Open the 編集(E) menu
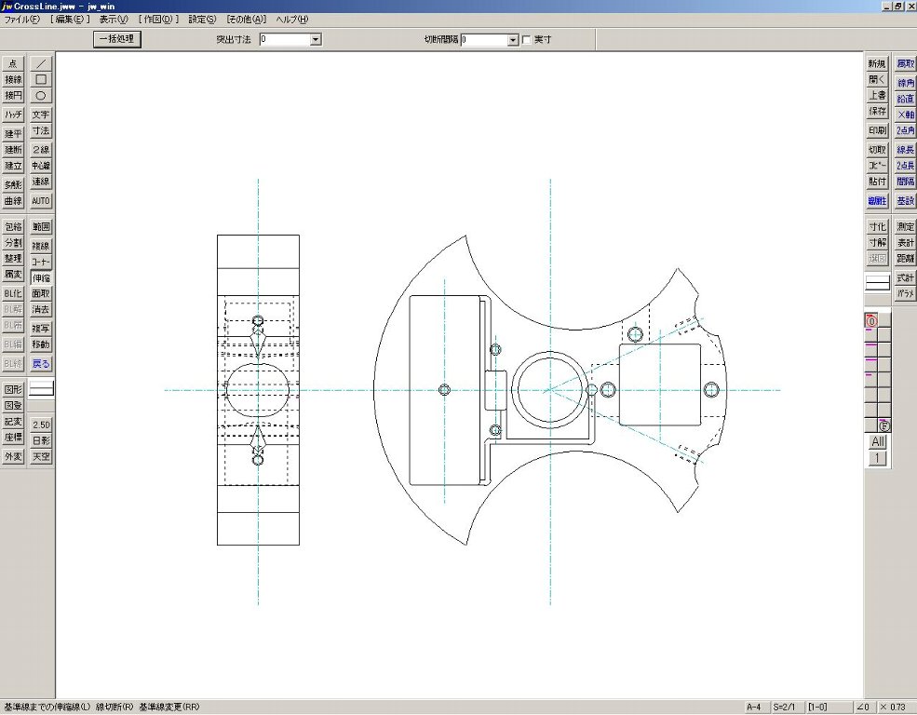This screenshot has width=917, height=715. (x=70, y=20)
